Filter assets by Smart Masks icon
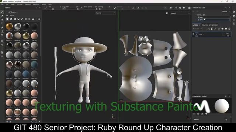The image size is (236, 132). click(x=15, y=19)
